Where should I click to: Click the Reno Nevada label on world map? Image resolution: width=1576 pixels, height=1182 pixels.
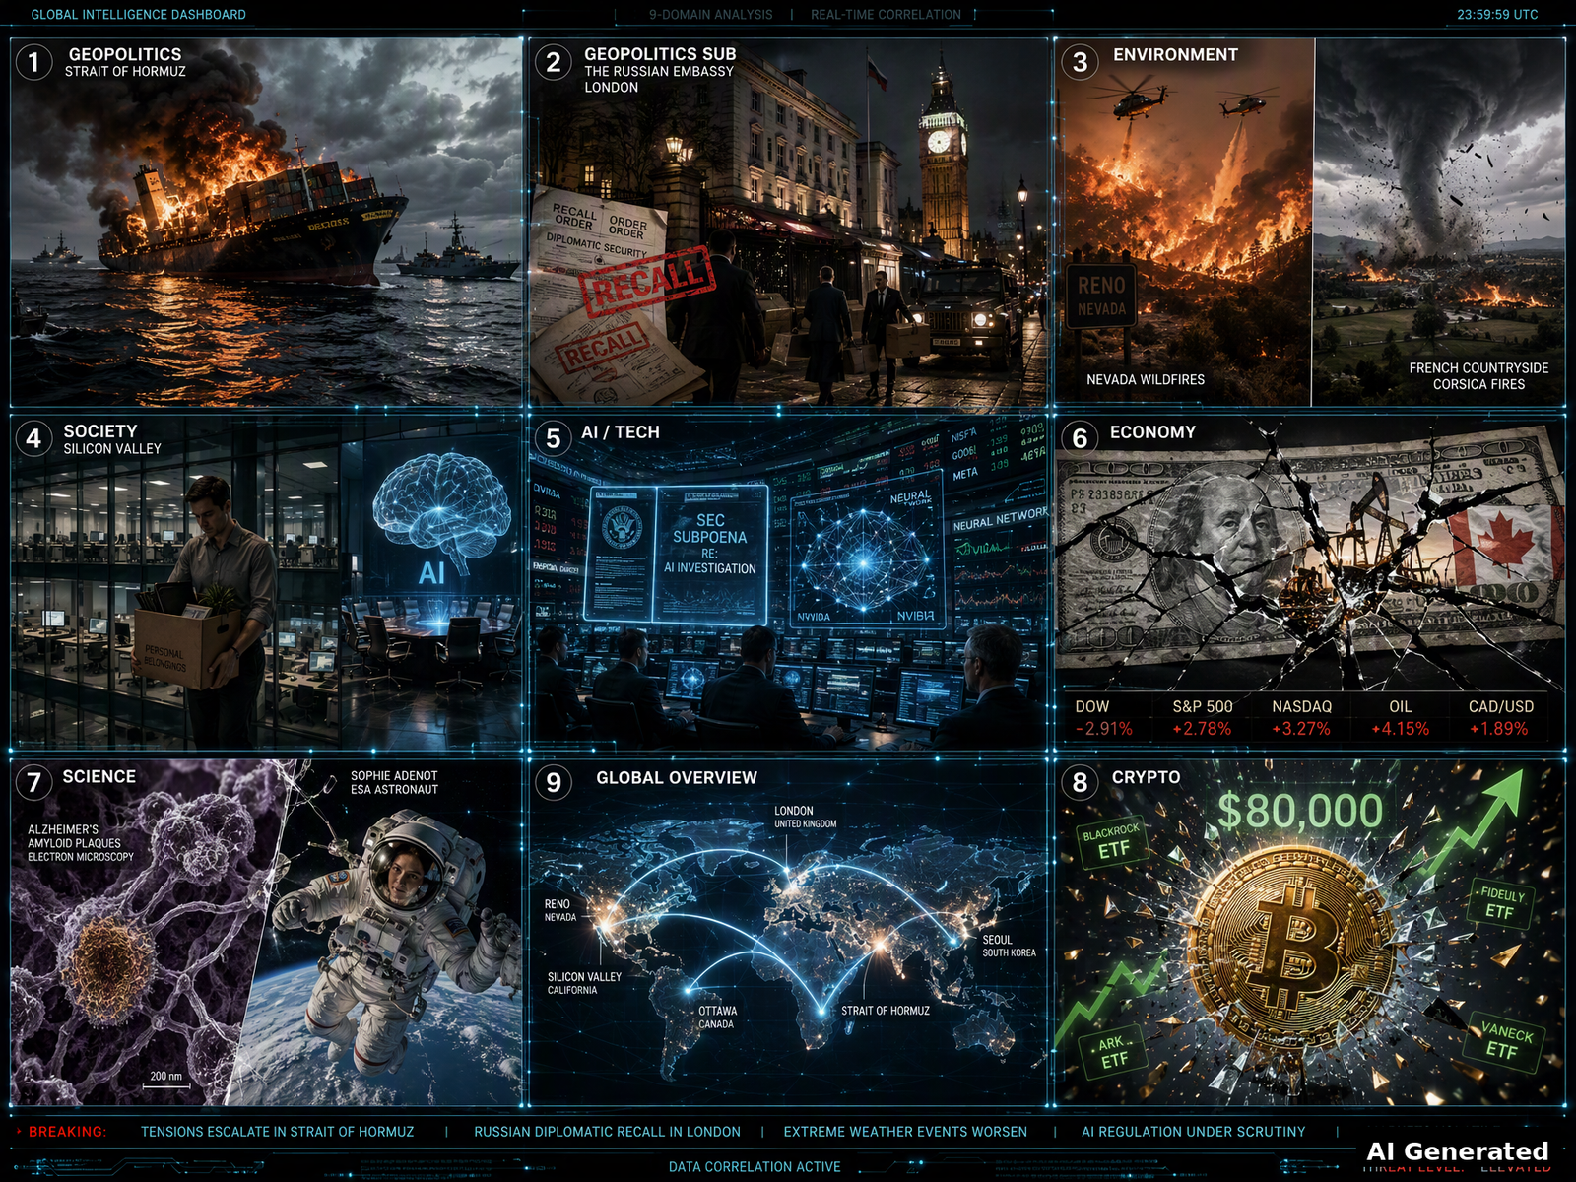click(x=560, y=910)
